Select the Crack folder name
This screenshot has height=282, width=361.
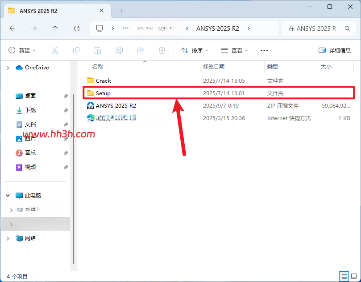click(104, 81)
